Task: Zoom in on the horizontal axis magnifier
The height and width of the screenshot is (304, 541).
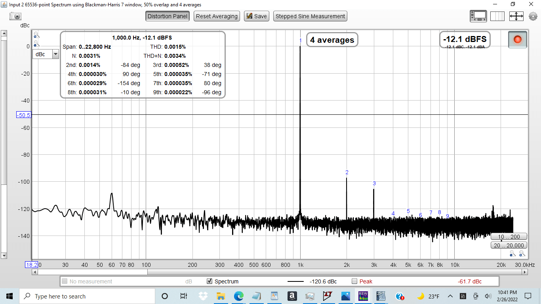Action: (x=522, y=253)
